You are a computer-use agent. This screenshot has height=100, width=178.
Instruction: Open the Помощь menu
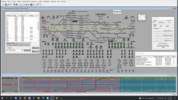[63, 1]
